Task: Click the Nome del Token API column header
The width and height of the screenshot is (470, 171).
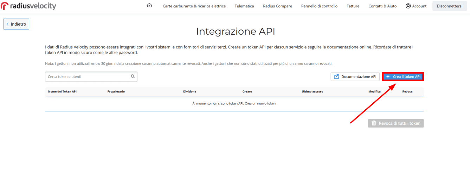Action: point(62,91)
